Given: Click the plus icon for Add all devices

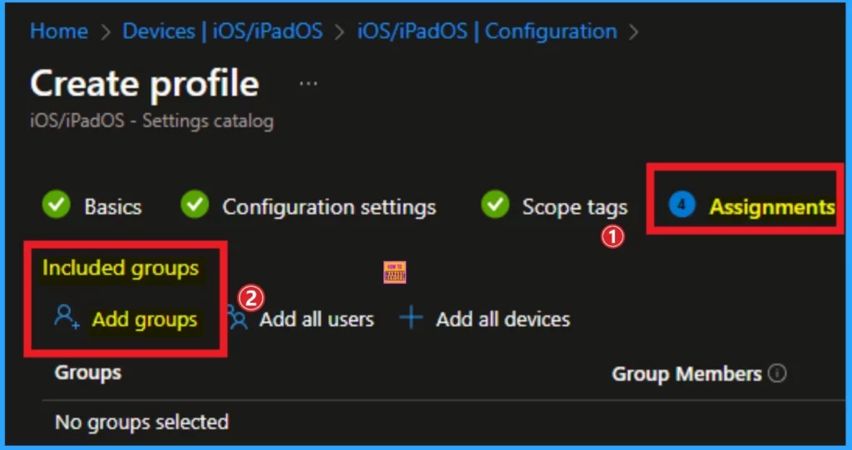Looking at the screenshot, I should point(411,318).
